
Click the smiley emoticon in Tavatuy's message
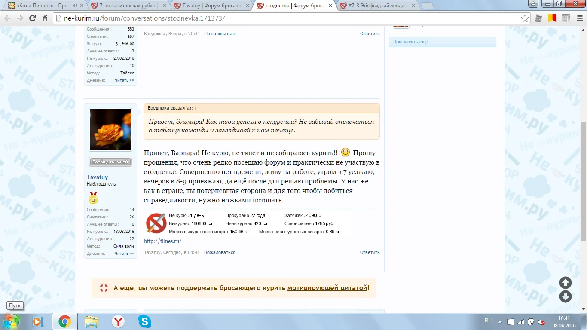(345, 153)
